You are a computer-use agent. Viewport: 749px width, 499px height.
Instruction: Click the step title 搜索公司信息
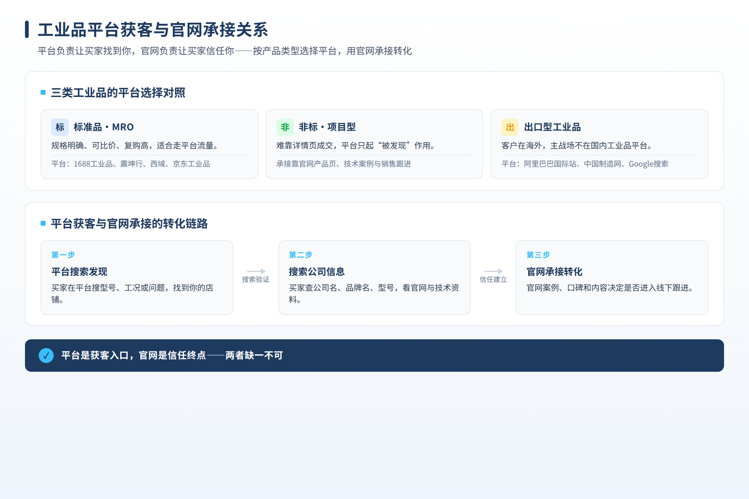317,271
